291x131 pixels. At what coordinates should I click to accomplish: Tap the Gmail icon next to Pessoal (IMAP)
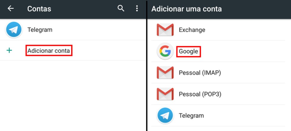(165, 72)
